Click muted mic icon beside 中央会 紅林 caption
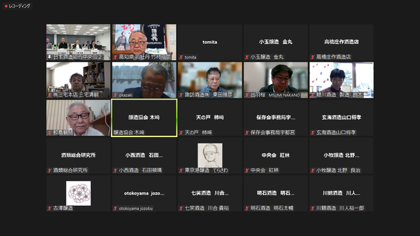The image size is (420, 236). pos(247,170)
